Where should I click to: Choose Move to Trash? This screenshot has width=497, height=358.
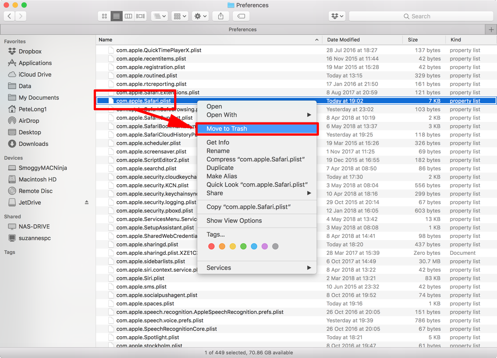[257, 129]
